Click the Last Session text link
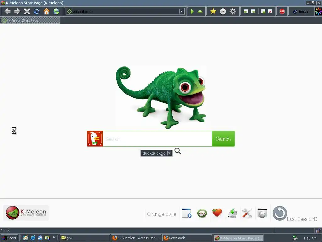The image size is (322, 242). [302, 219]
